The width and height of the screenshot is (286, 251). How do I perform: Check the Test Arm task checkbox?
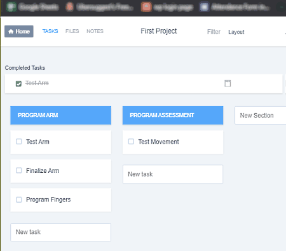pos(19,142)
